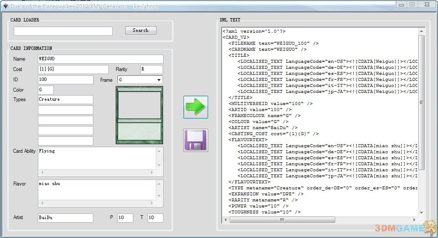Screen dimensions: 438x238
Task: Click the Card Loader search input field
Action: [63, 31]
